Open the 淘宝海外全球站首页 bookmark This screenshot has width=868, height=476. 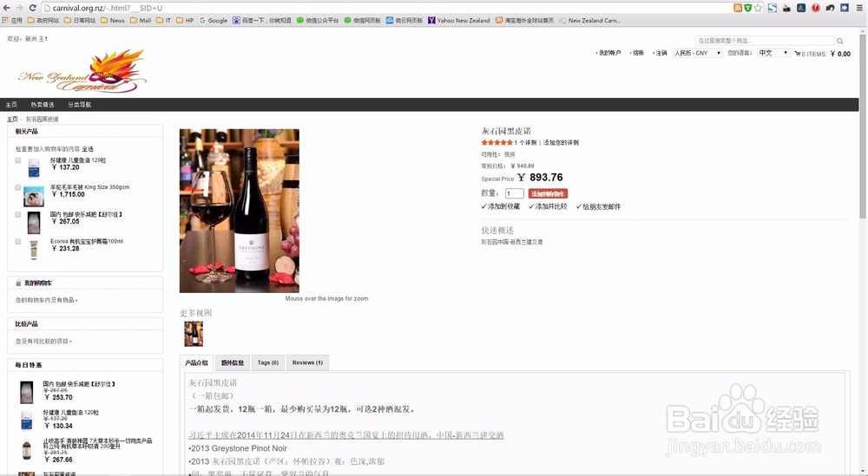pos(524,21)
